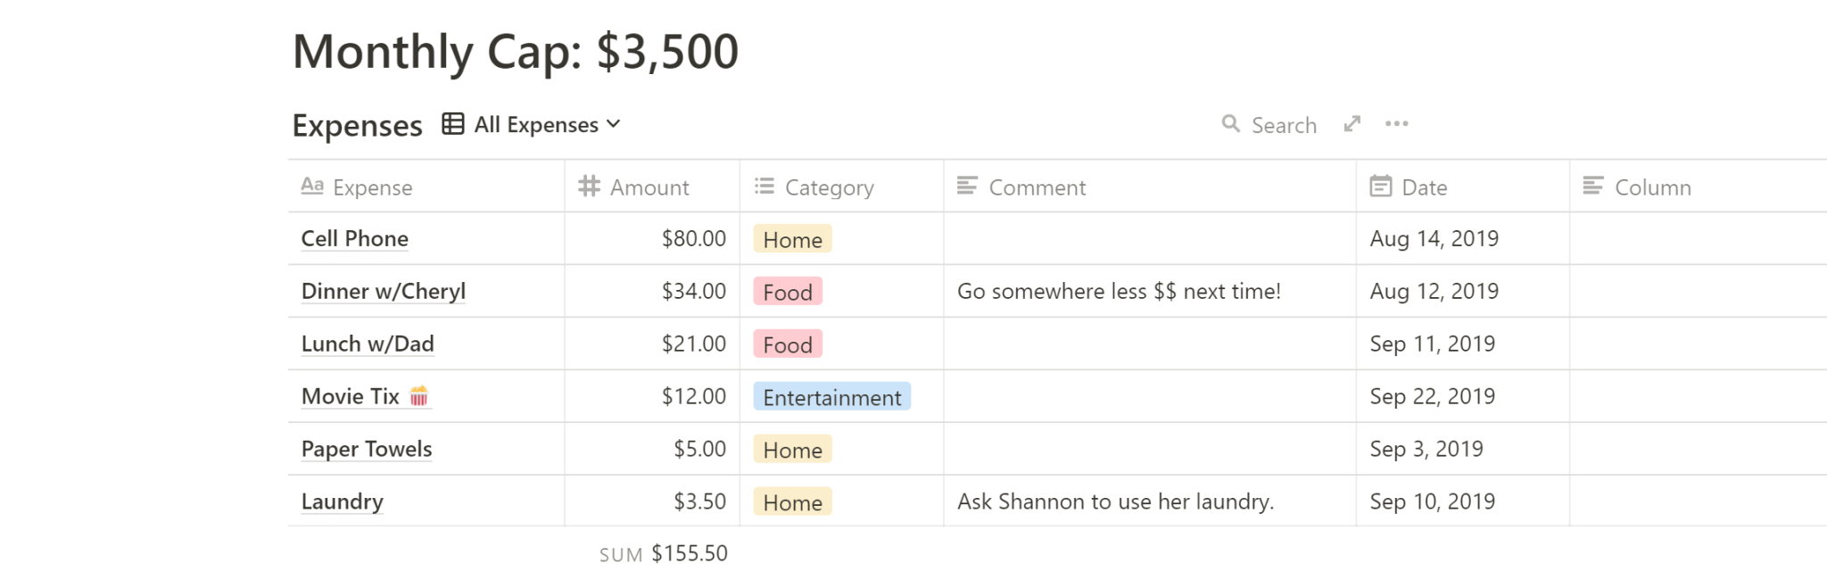This screenshot has width=1827, height=572.
Task: Click the SUM calculation under Amount
Action: click(664, 553)
